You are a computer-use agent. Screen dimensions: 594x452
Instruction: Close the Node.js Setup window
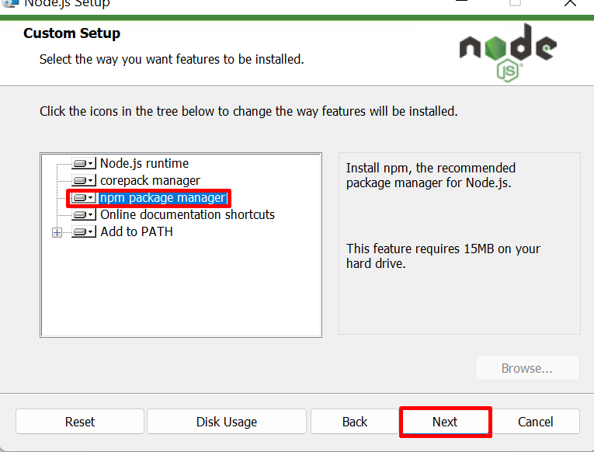[570, 3]
